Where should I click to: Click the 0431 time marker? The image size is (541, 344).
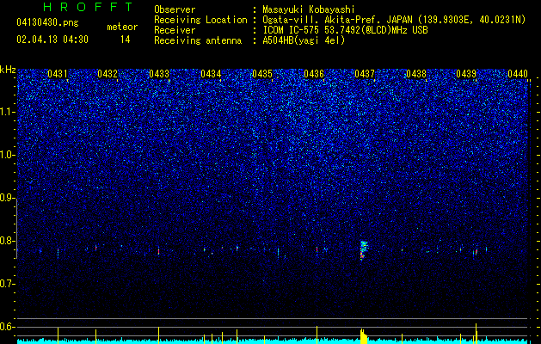pos(58,73)
